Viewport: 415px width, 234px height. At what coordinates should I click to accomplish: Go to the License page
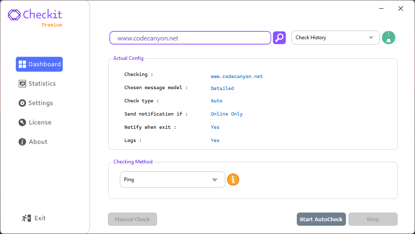pos(40,123)
